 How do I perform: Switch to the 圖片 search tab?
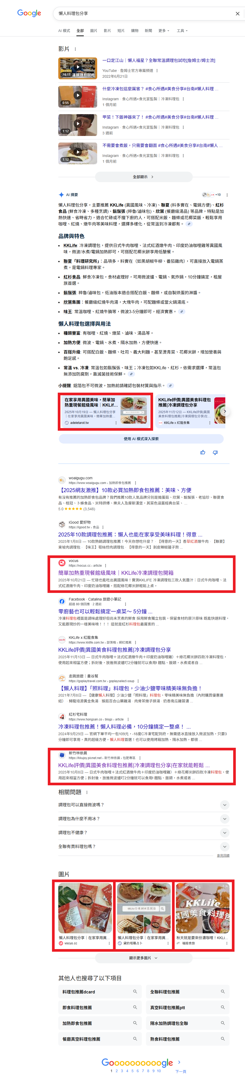94,30
